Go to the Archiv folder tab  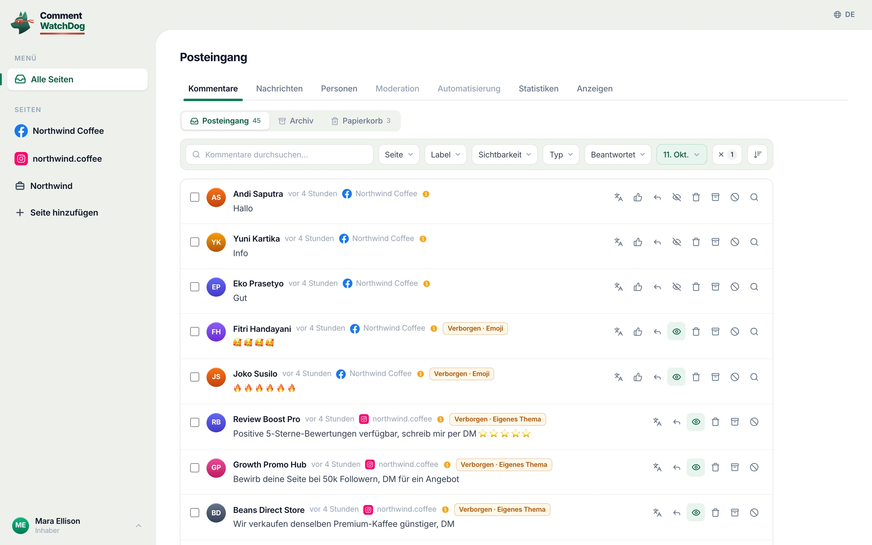296,121
